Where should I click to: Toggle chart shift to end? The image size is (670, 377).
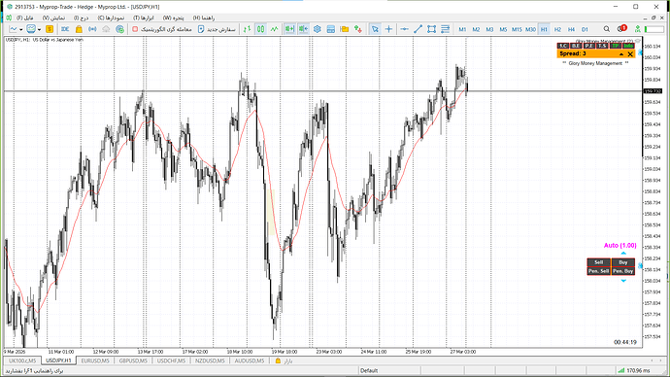click(x=289, y=29)
